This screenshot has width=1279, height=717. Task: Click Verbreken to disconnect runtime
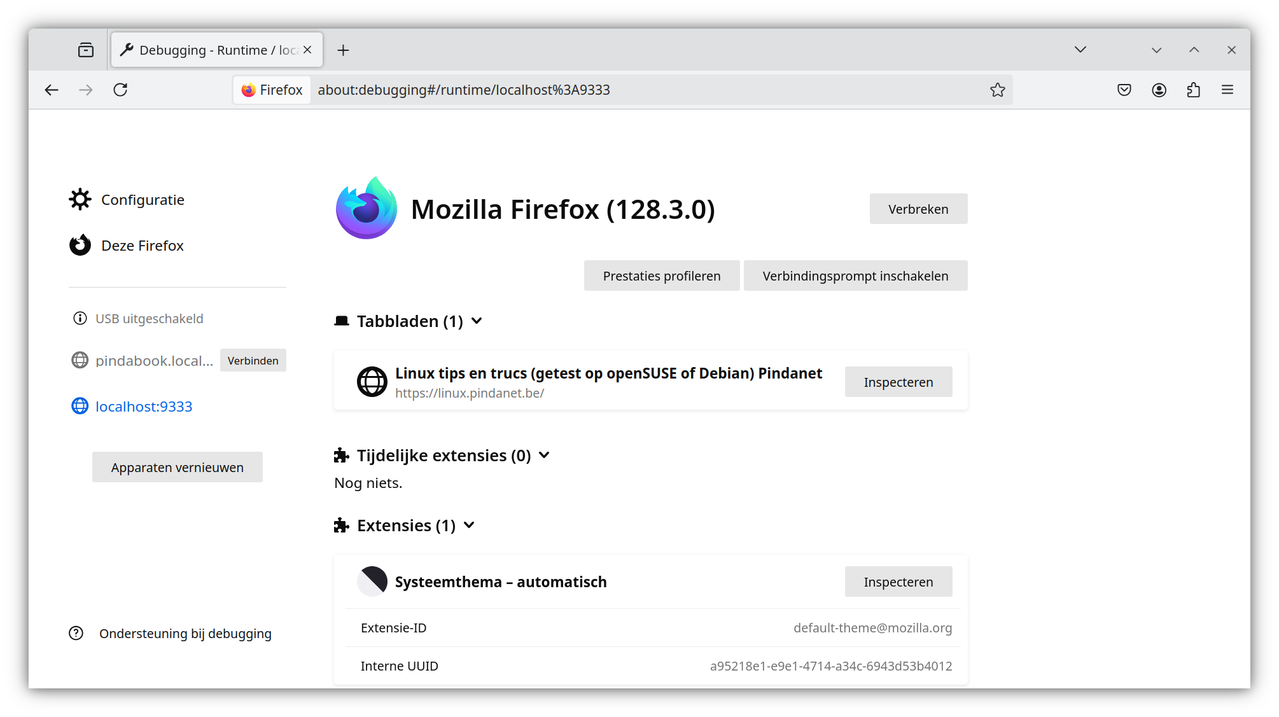[918, 209]
